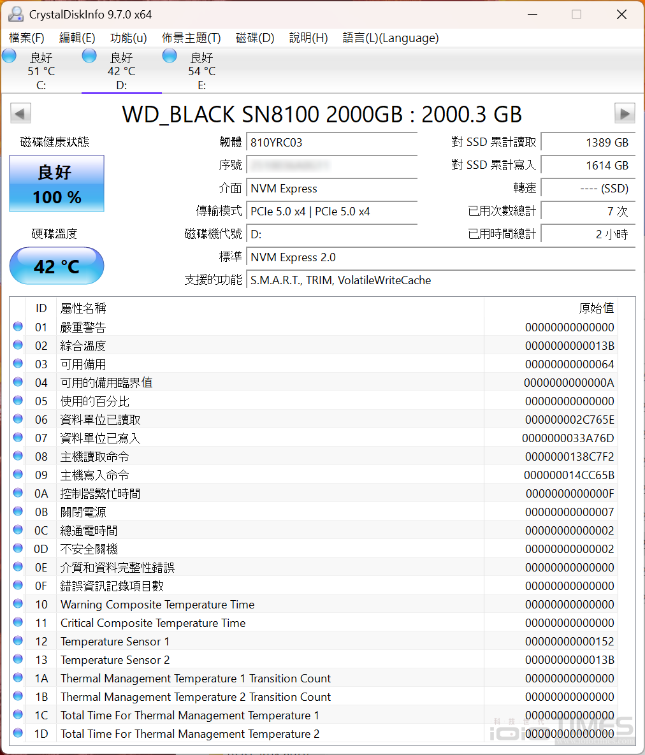Open the 檔案(F) menu
This screenshot has width=645, height=755.
pos(27,38)
